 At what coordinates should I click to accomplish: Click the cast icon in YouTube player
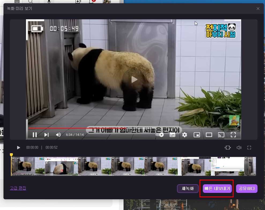pyautogui.click(x=221, y=135)
